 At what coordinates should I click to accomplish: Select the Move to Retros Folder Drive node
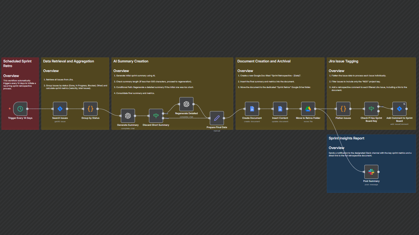pos(308,109)
